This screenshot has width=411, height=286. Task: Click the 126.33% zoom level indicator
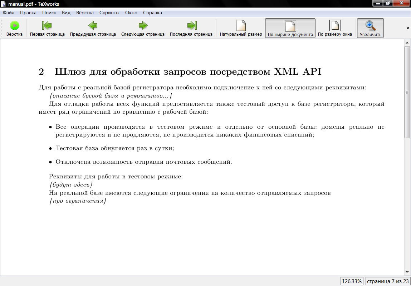[352, 281]
